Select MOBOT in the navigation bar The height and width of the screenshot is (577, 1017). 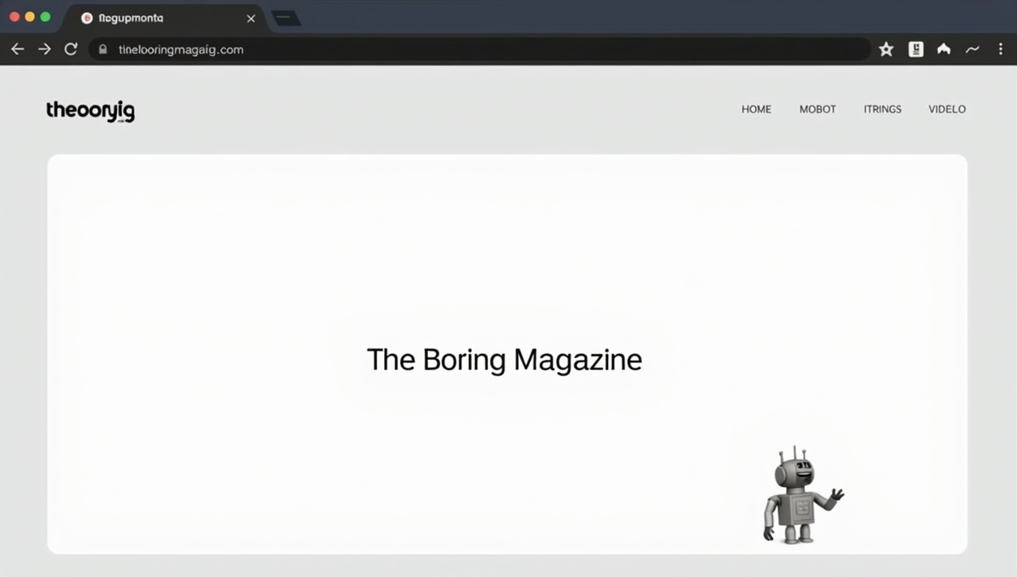pos(817,109)
